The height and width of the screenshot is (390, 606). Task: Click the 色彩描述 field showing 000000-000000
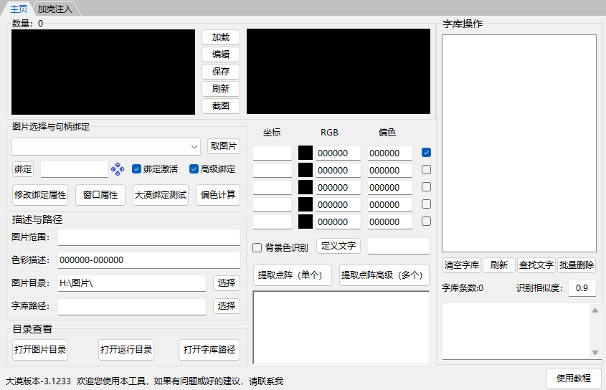pyautogui.click(x=148, y=260)
